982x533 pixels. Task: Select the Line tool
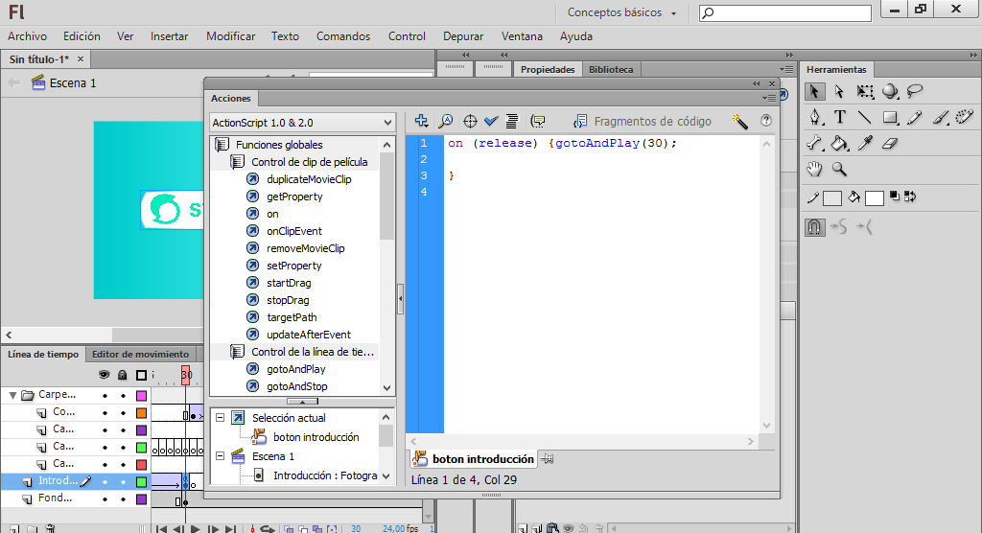pos(865,117)
